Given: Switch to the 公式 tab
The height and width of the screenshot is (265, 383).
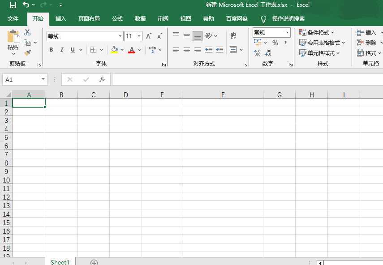Looking at the screenshot, I should coord(117,19).
